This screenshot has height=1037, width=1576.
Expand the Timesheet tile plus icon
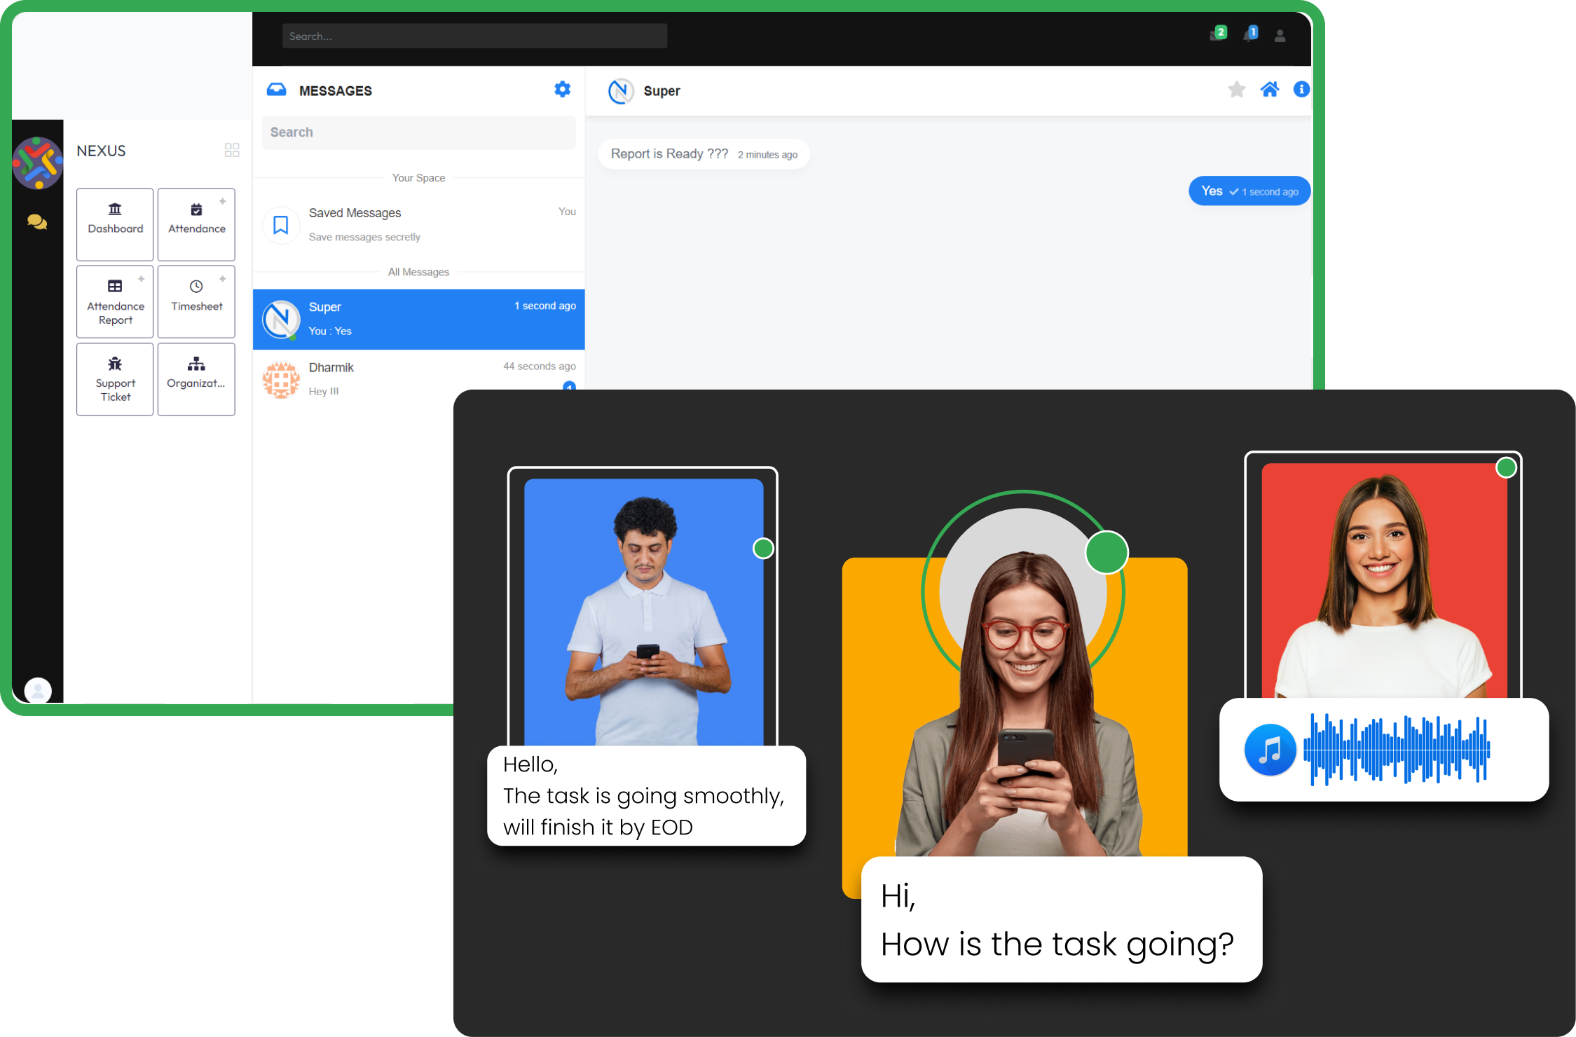222,279
